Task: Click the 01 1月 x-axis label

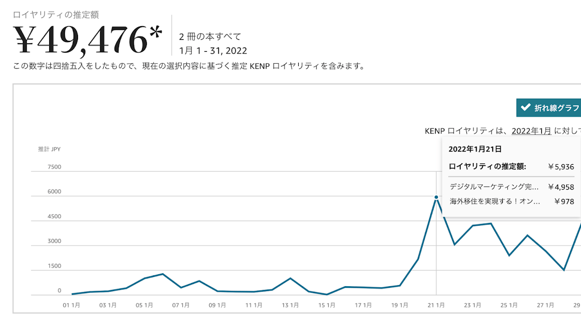Action: 72,305
